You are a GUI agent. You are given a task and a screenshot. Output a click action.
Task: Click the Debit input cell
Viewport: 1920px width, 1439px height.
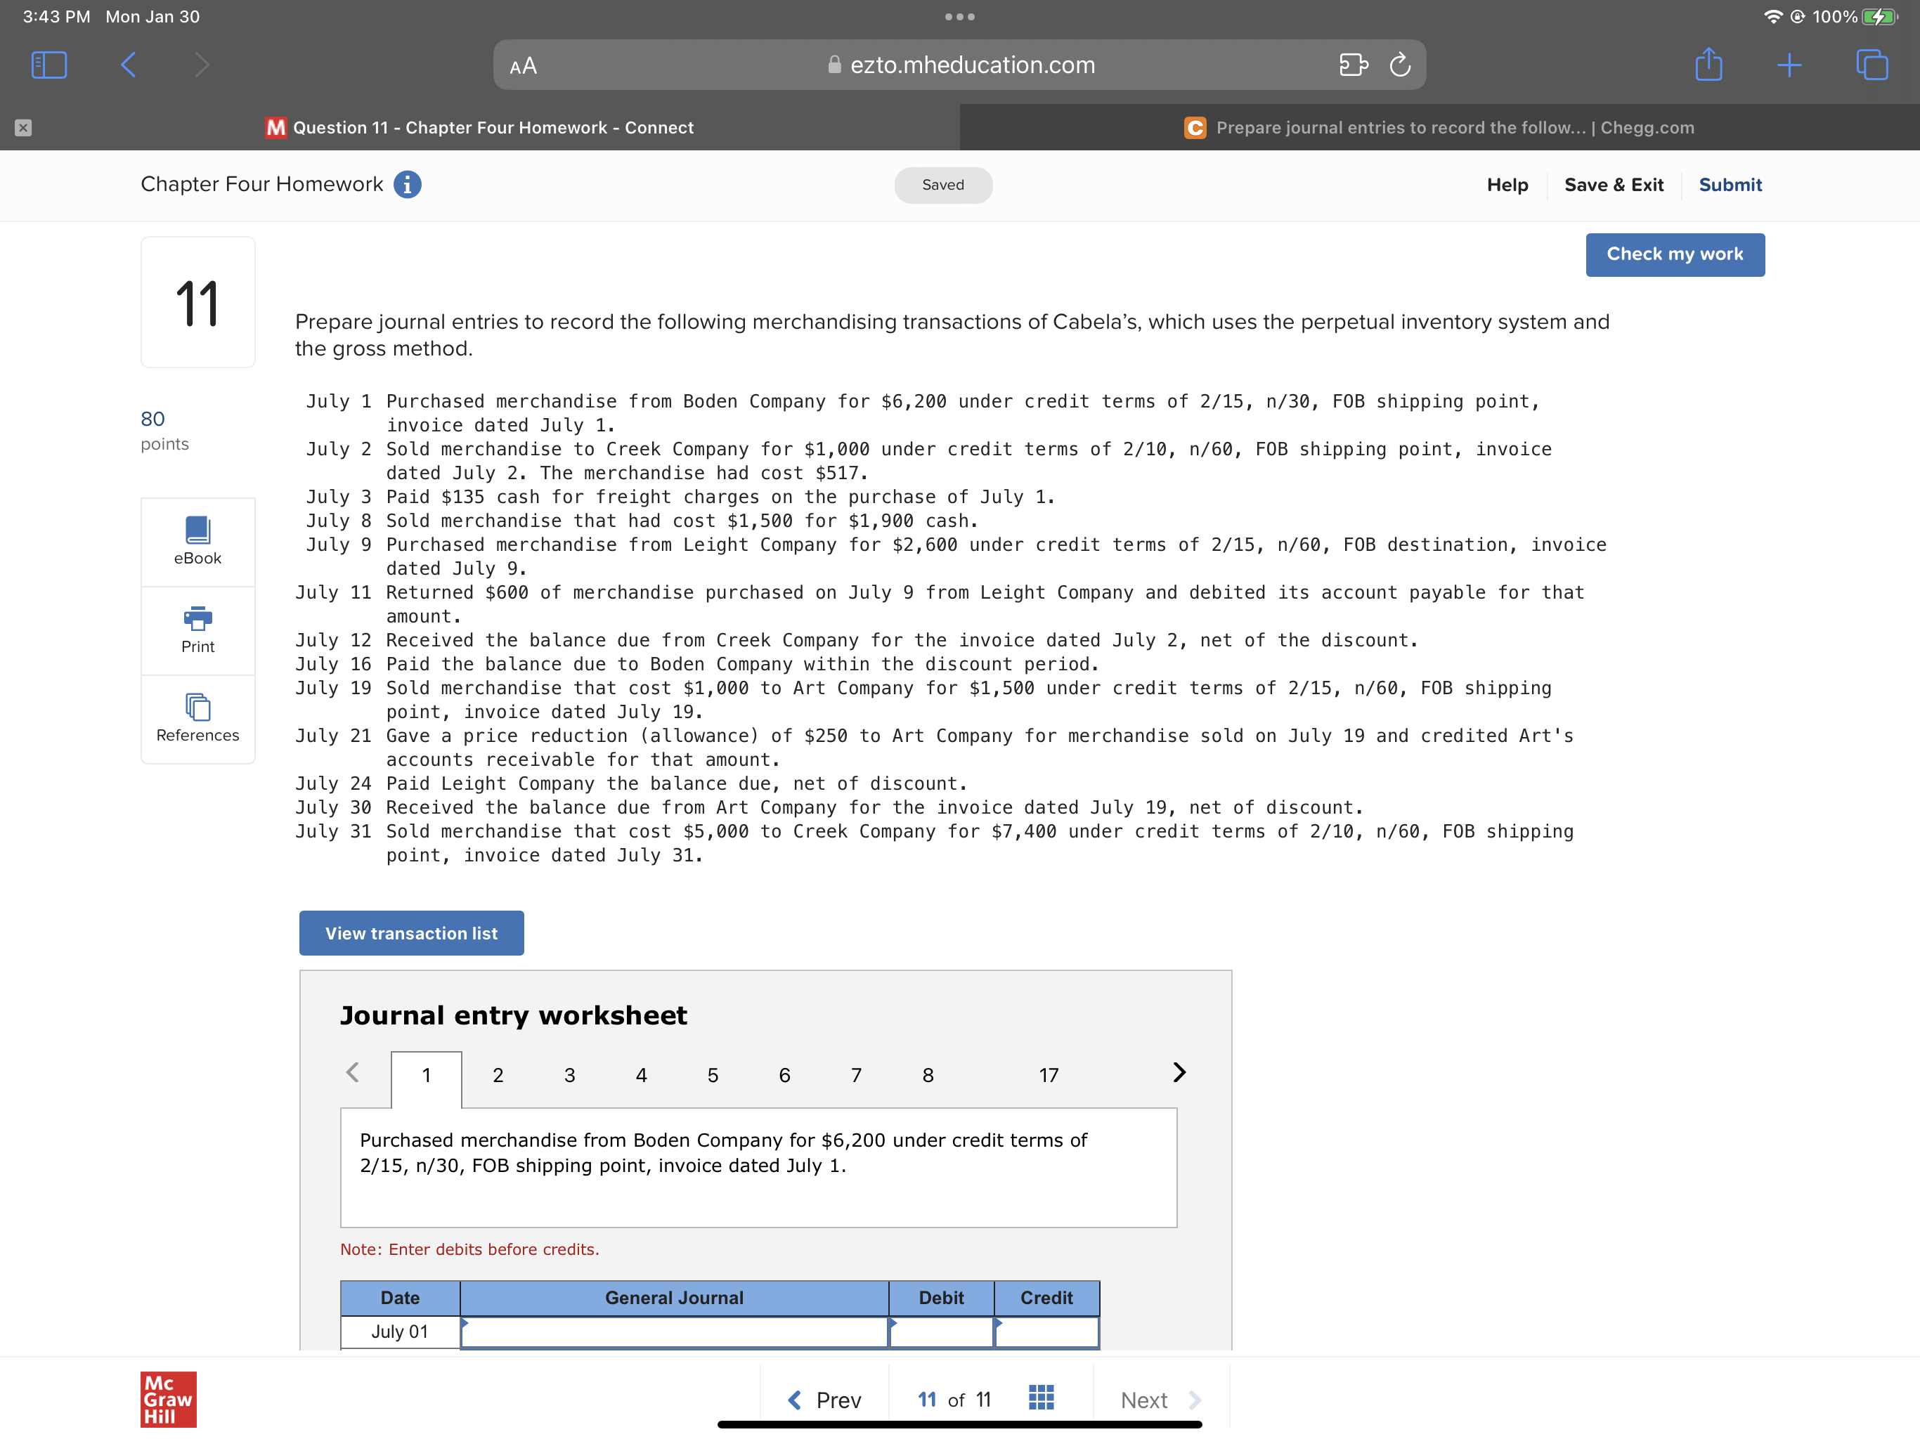tap(941, 1331)
